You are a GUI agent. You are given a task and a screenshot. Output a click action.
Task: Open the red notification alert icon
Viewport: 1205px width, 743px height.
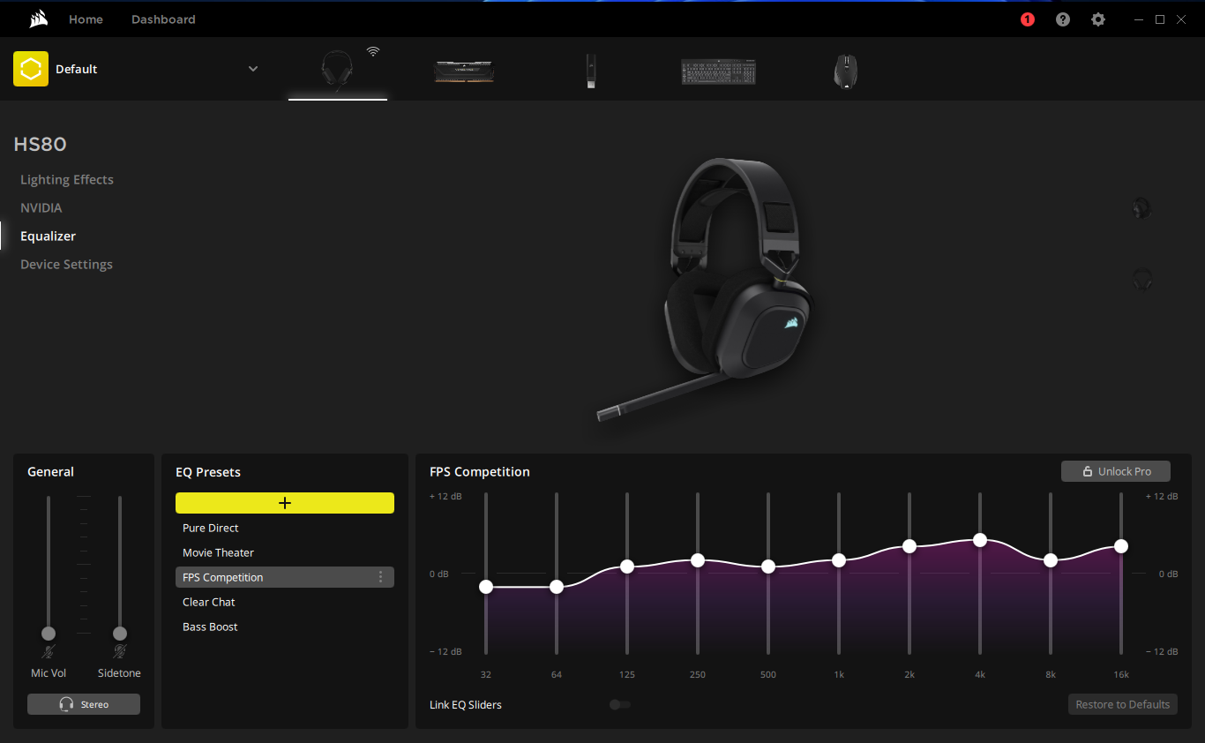[x=1028, y=19]
